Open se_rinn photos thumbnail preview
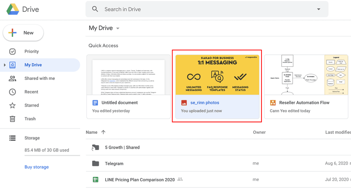351x190 pixels. click(217, 75)
